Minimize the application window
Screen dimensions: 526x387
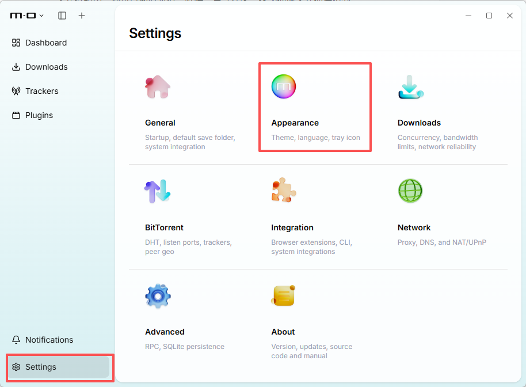(468, 16)
